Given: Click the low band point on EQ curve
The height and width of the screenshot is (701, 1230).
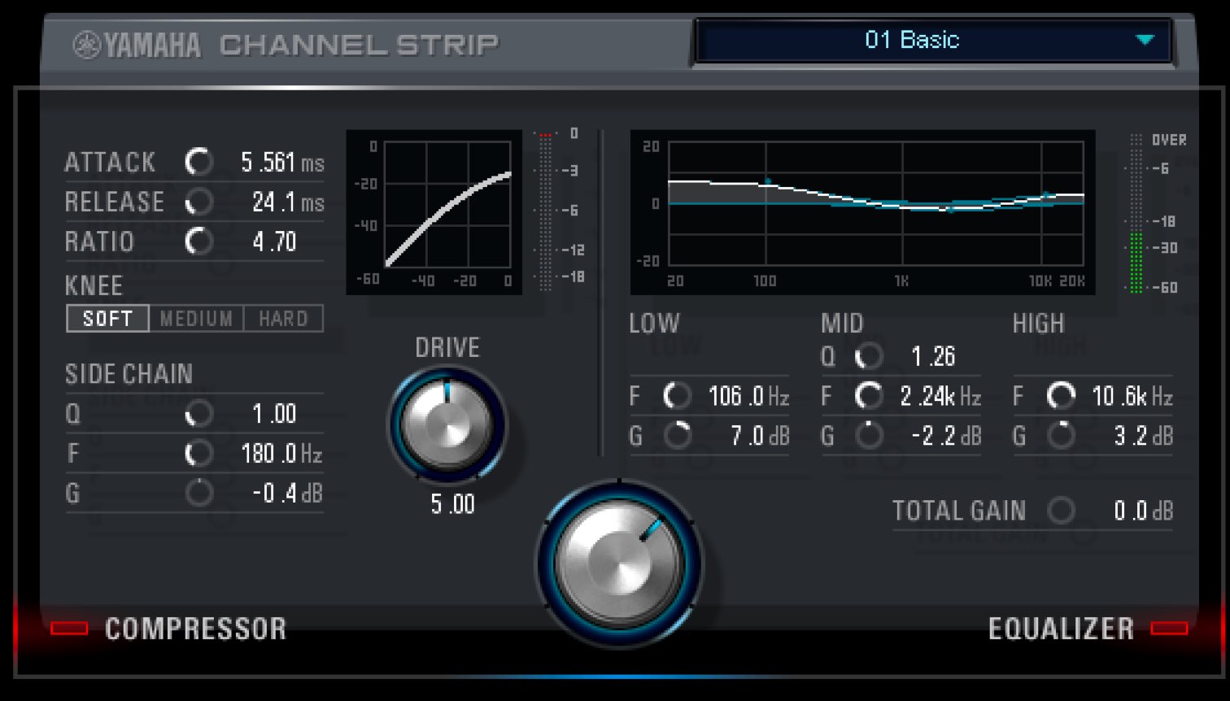Looking at the screenshot, I should click(x=767, y=181).
